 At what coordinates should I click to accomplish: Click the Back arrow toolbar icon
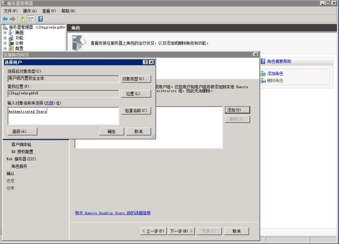pyautogui.click(x=5, y=19)
